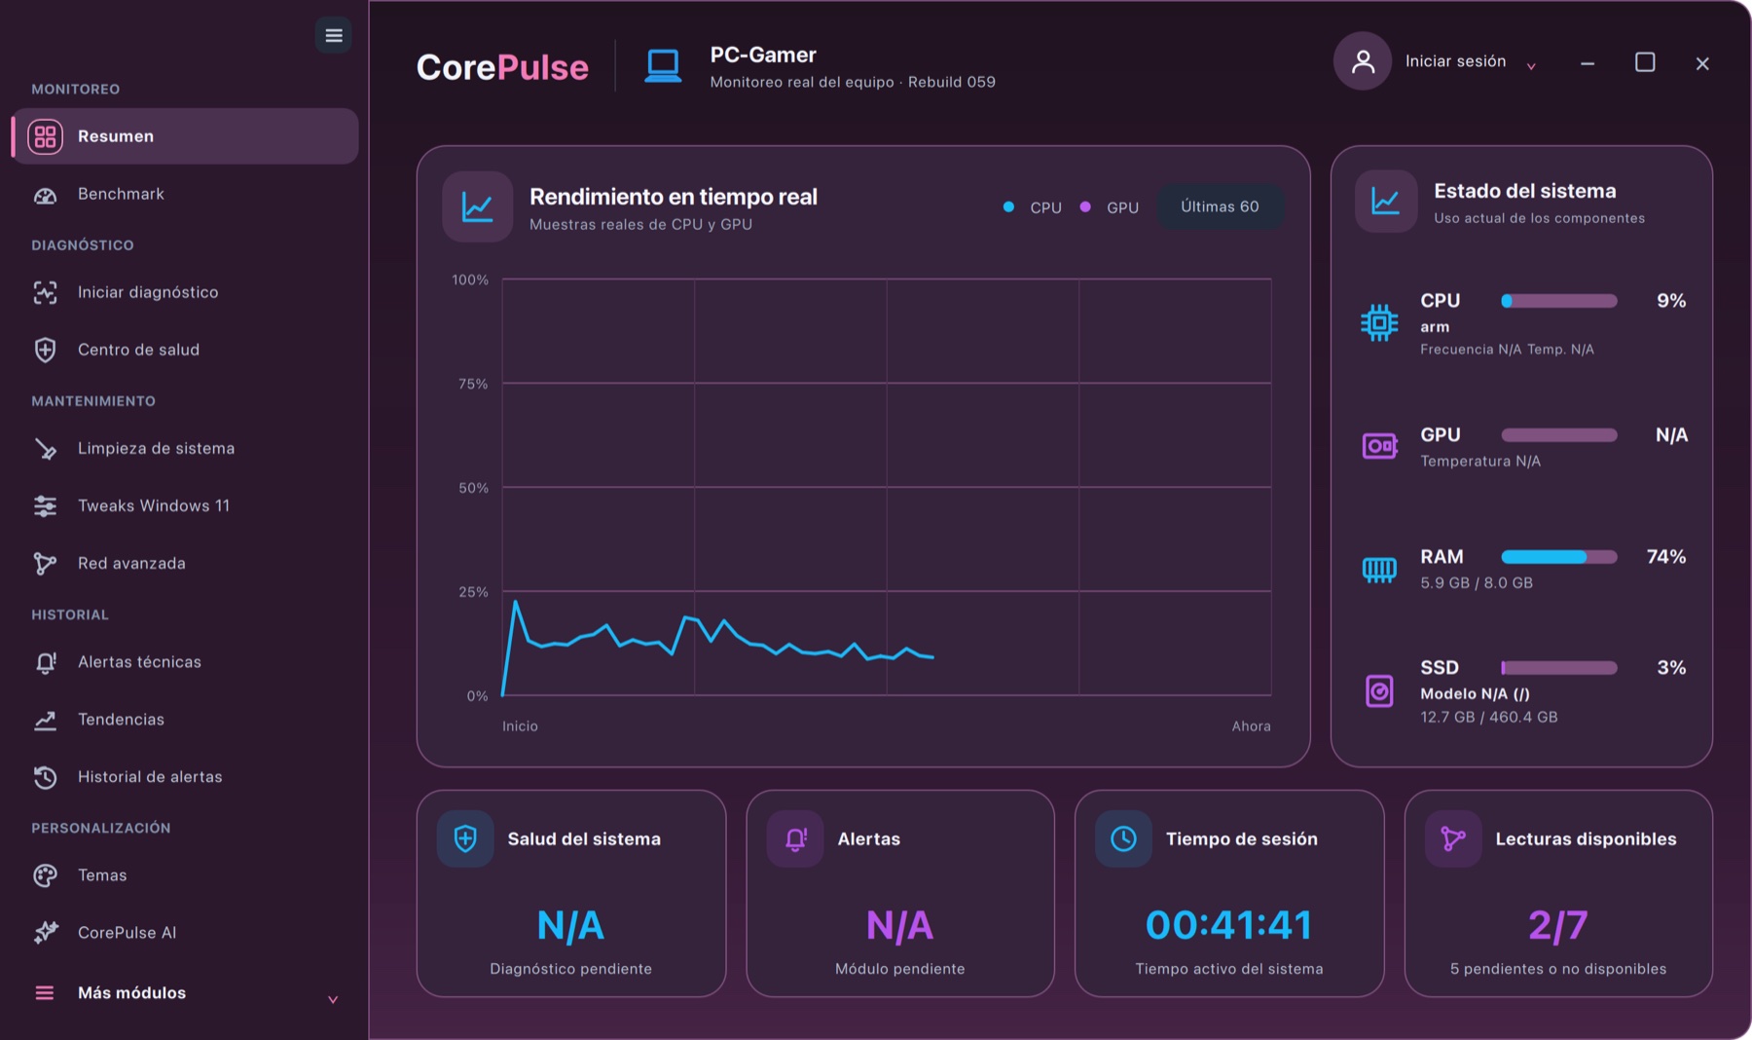Toggle the CPU series in chart legend
1752x1040 pixels.
click(x=1034, y=207)
